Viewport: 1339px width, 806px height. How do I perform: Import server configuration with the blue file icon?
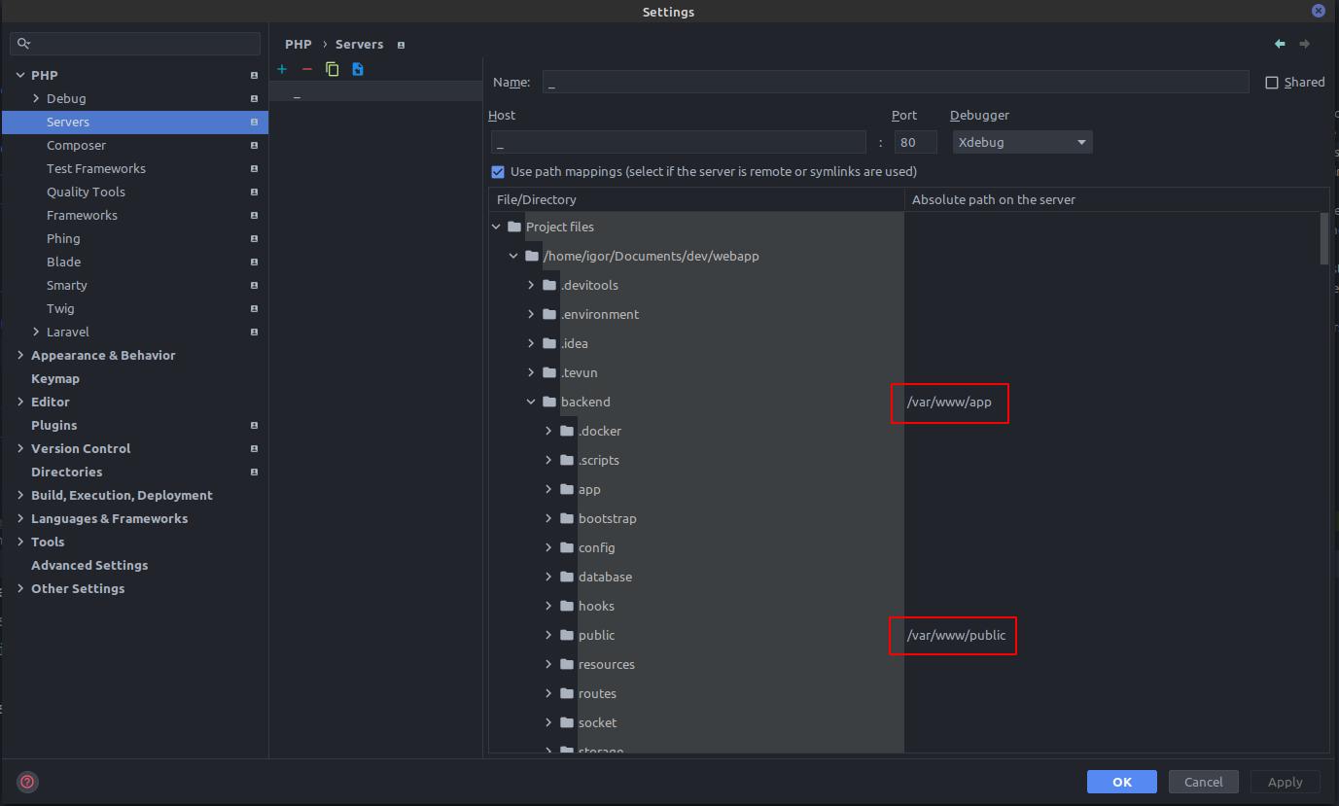(x=358, y=69)
